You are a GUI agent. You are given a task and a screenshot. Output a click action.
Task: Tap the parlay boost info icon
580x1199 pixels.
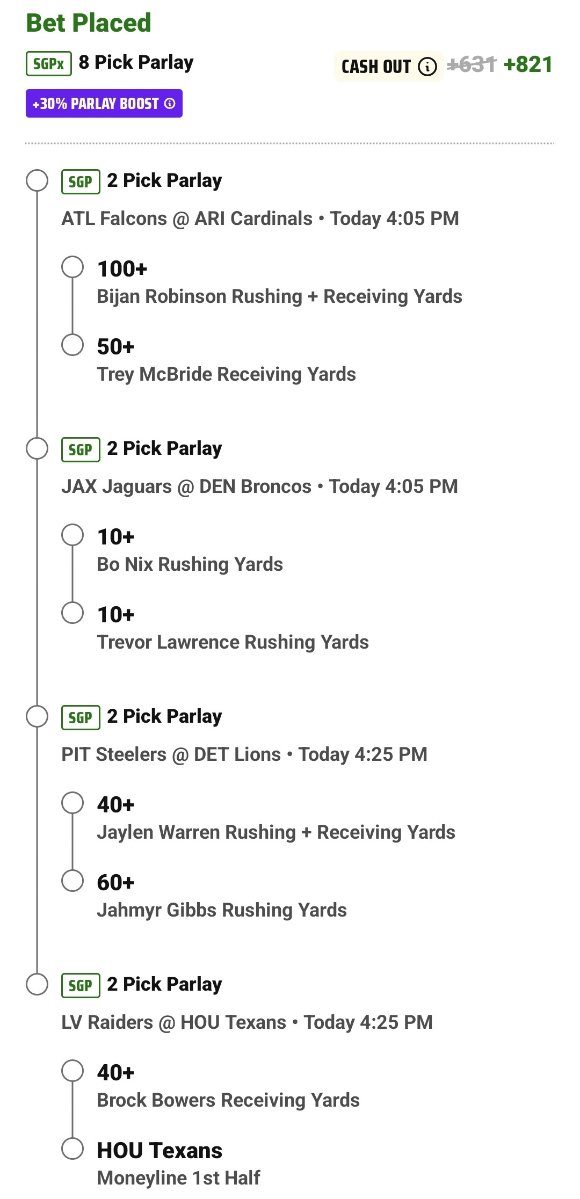coord(170,104)
